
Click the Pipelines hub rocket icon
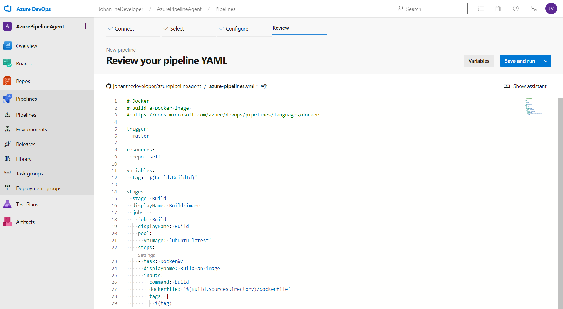coord(7,99)
